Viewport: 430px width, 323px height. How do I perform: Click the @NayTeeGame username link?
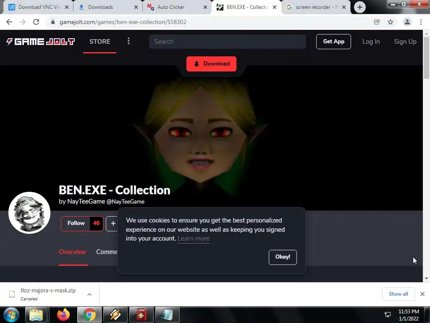tap(125, 201)
